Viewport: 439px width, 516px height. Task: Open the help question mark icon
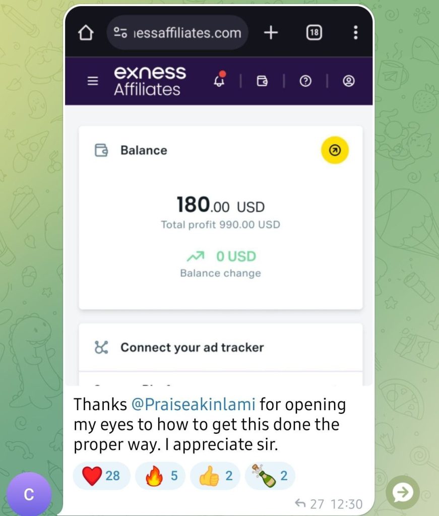coord(305,81)
